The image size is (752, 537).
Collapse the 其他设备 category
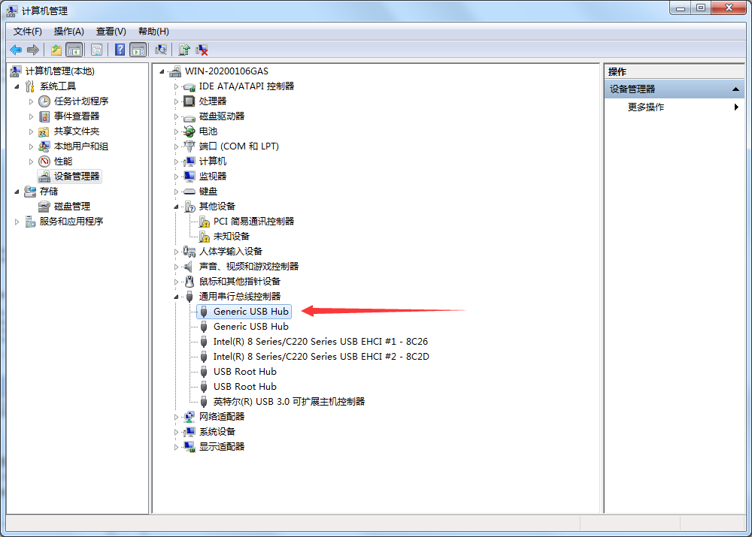[x=177, y=207]
